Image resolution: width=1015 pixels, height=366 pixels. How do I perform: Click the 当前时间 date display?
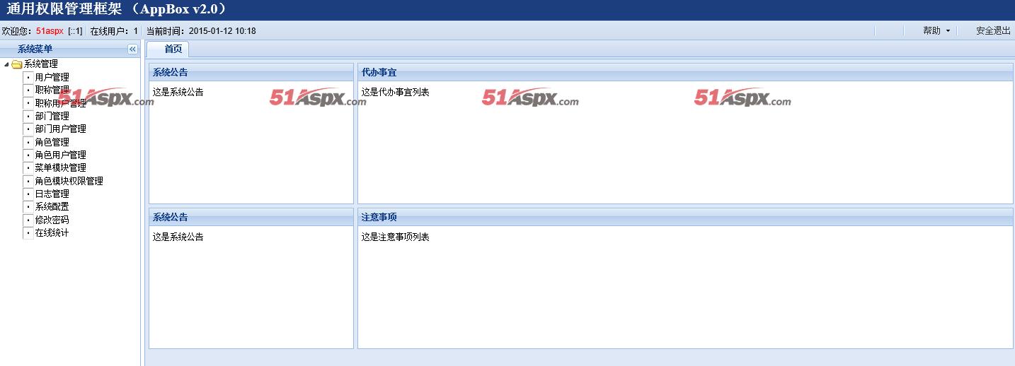pos(201,31)
